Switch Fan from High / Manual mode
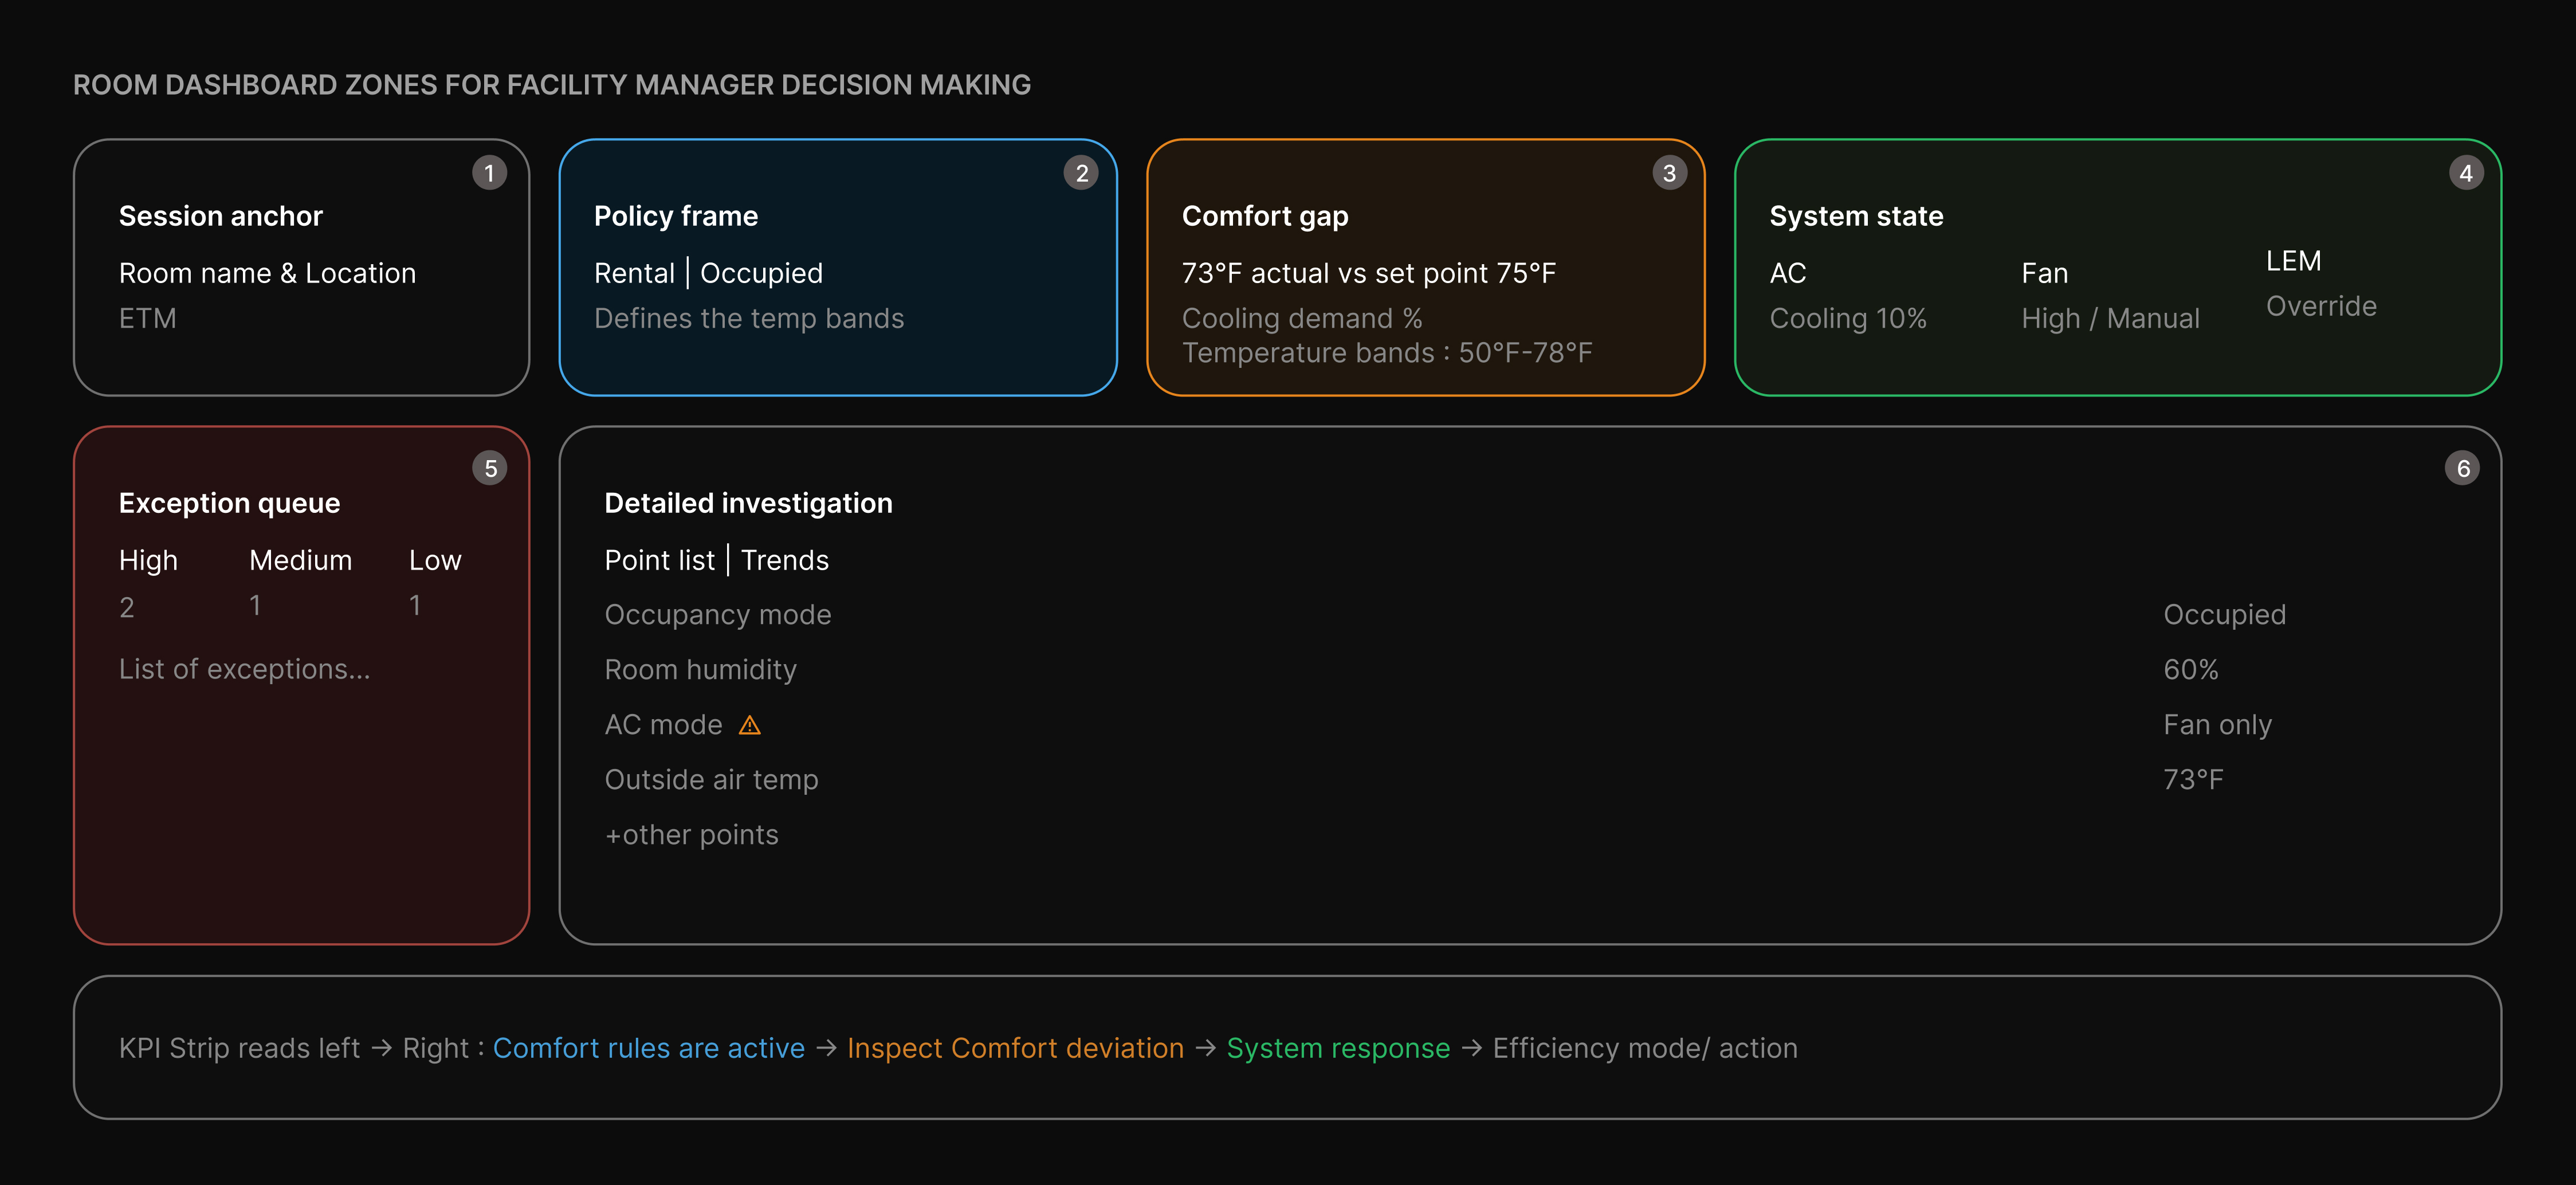The height and width of the screenshot is (1185, 2576). (2110, 318)
